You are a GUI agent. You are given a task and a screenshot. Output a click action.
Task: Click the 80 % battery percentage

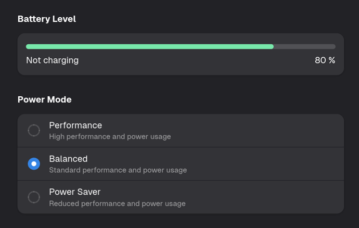click(325, 60)
